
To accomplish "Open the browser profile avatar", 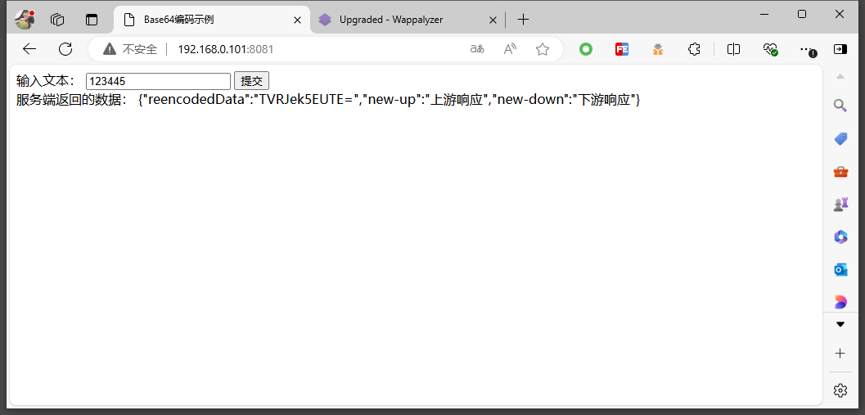I will (25, 20).
